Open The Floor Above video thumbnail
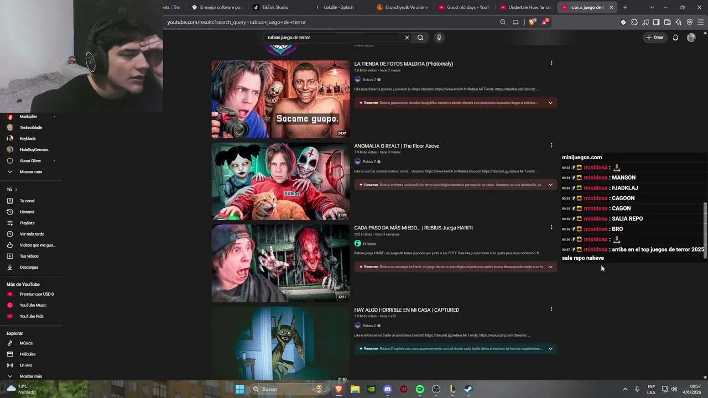This screenshot has width=708, height=398. tap(281, 181)
